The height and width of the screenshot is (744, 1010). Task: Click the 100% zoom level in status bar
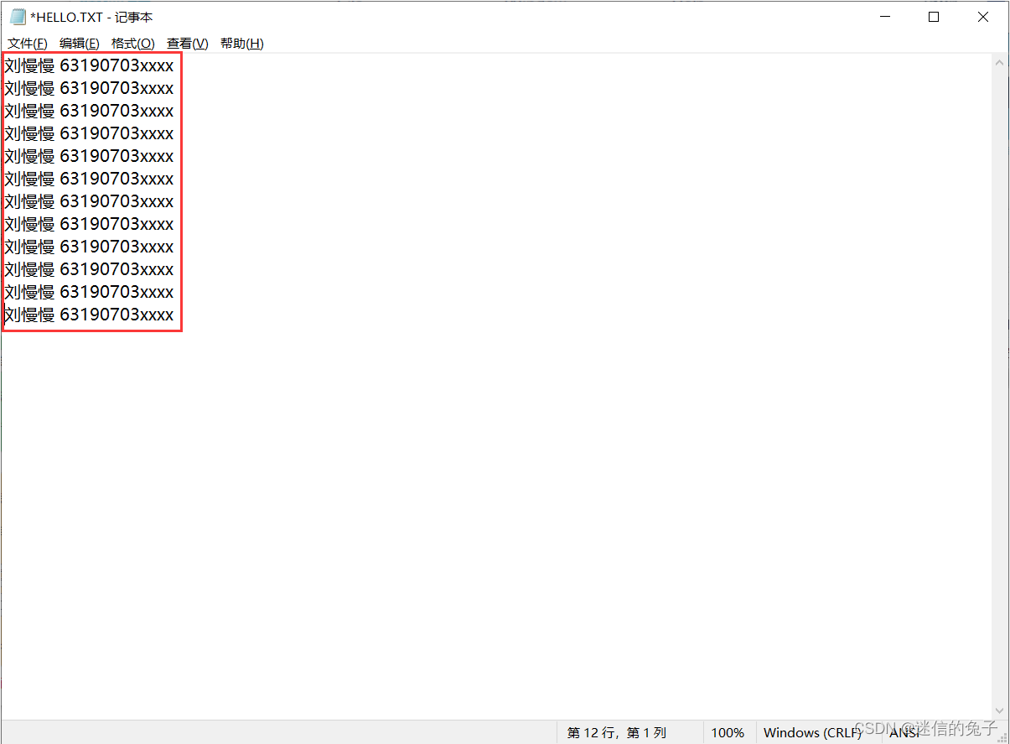(728, 732)
